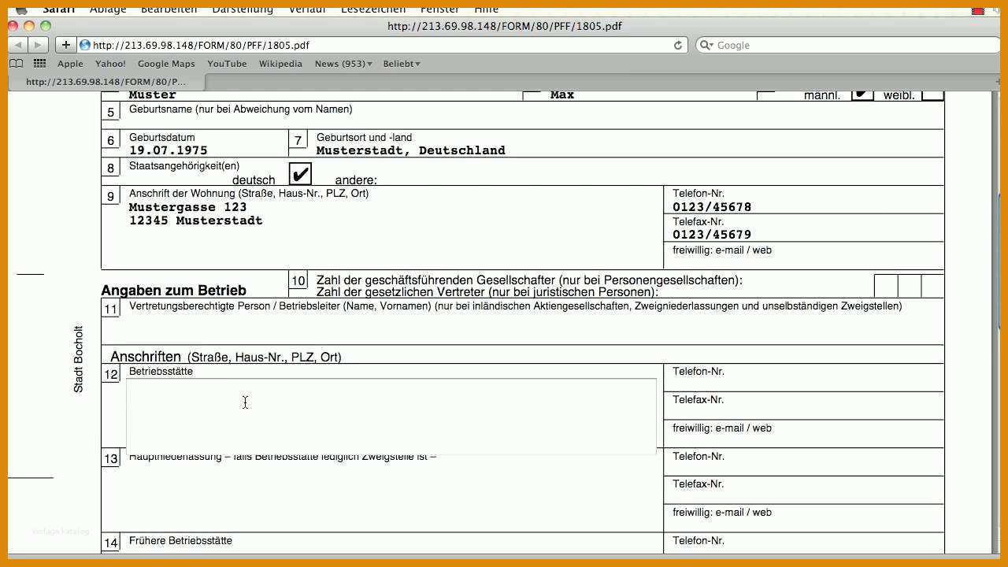Open the Yahoo! bookmark

[x=110, y=64]
